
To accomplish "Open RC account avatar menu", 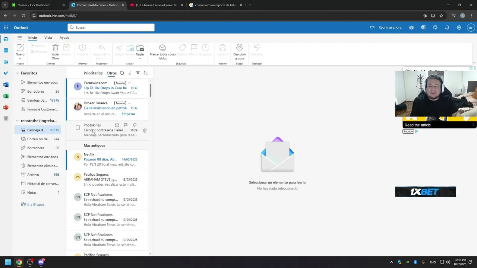I will [x=471, y=28].
